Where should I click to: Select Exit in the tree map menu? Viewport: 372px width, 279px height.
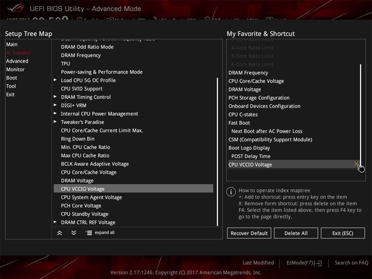[10, 95]
